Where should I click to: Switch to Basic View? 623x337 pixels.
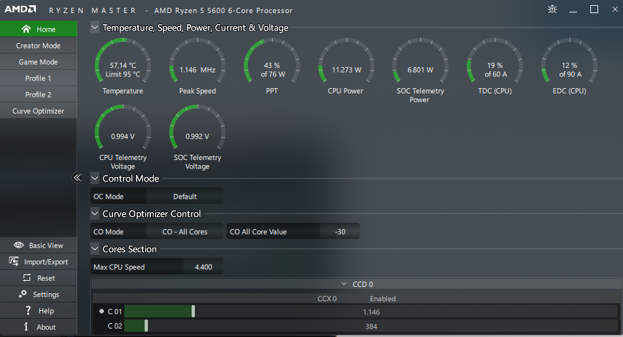pos(39,246)
